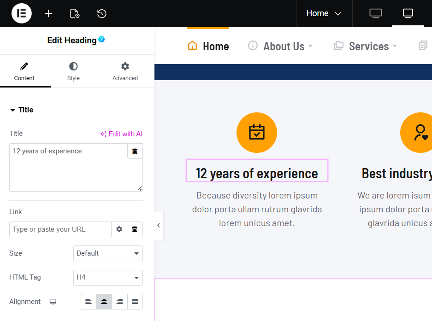432x321 pixels.
Task: Click dynamic tags icon beside Title field
Action: click(135, 152)
